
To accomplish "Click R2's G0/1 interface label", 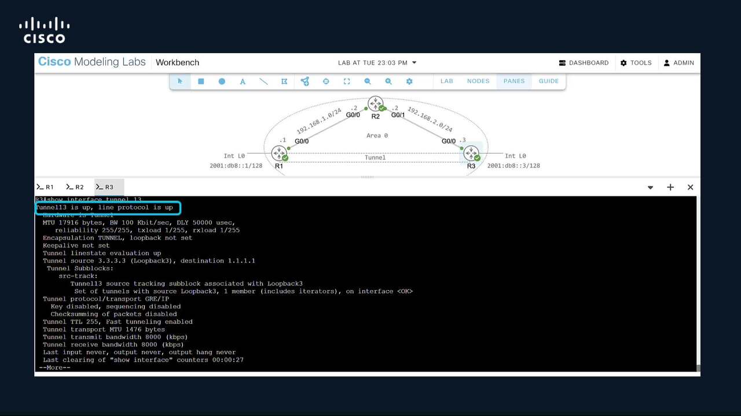I will point(398,115).
